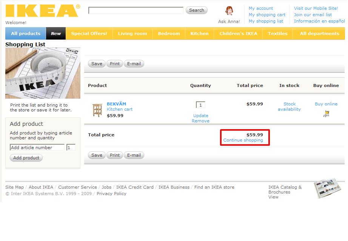Click the lower E-mail button
348x241 pixels.
coord(134,155)
